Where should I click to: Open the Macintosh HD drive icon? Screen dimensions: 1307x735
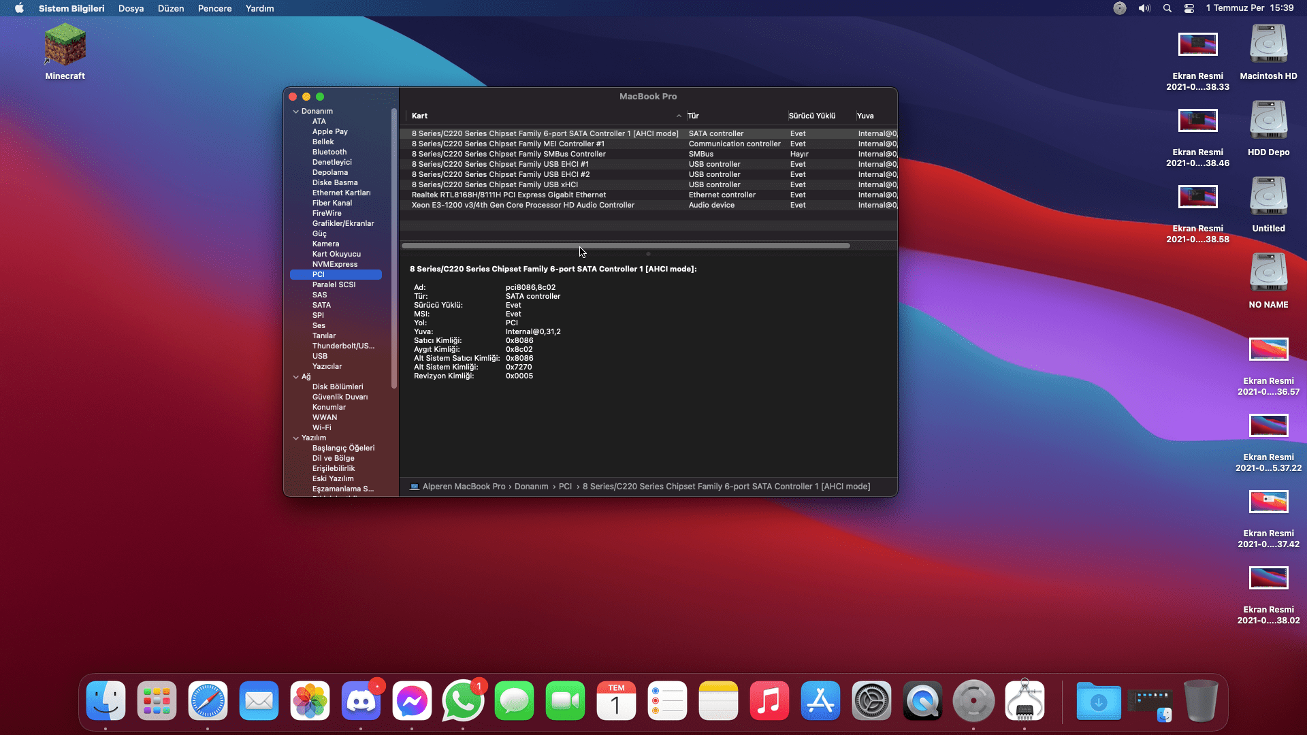1268,46
